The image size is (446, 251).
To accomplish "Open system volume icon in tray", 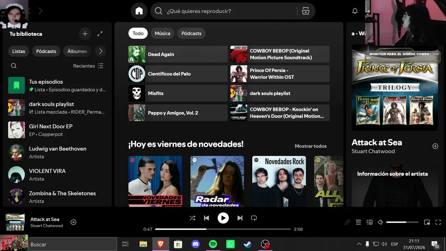I will [x=384, y=244].
